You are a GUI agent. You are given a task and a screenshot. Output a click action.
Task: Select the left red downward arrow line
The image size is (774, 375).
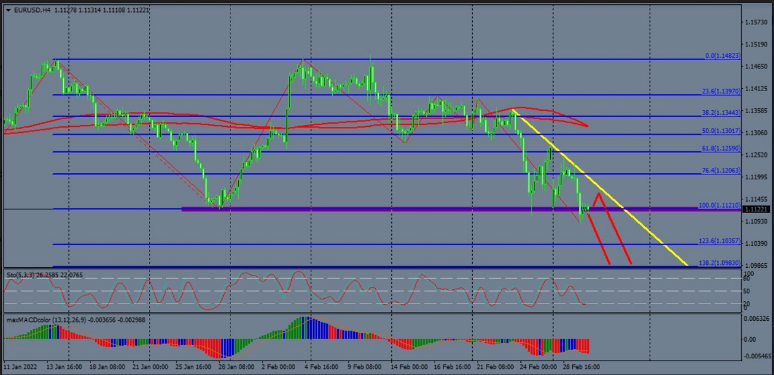click(x=598, y=239)
